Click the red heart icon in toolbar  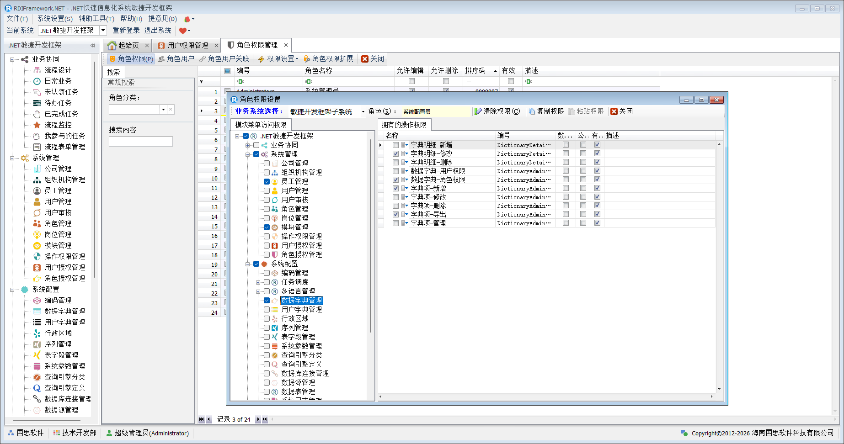coord(183,31)
